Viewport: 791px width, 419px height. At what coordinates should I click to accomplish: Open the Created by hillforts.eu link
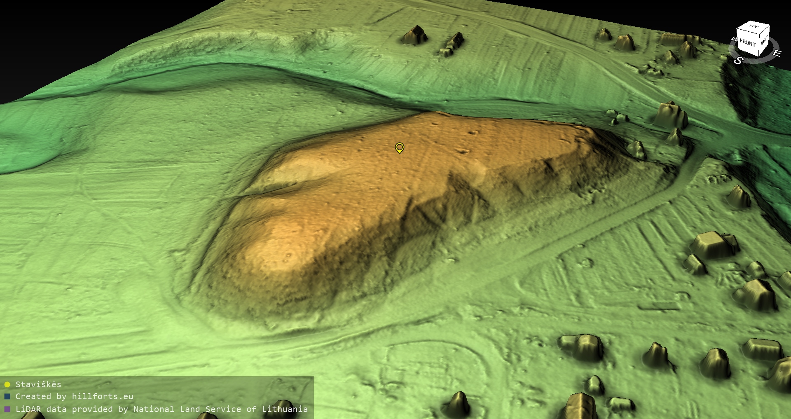74,397
